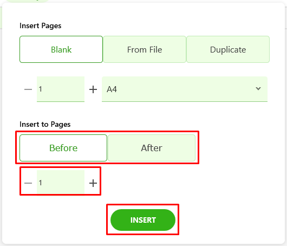Increase the blank page count with plus

(93, 89)
